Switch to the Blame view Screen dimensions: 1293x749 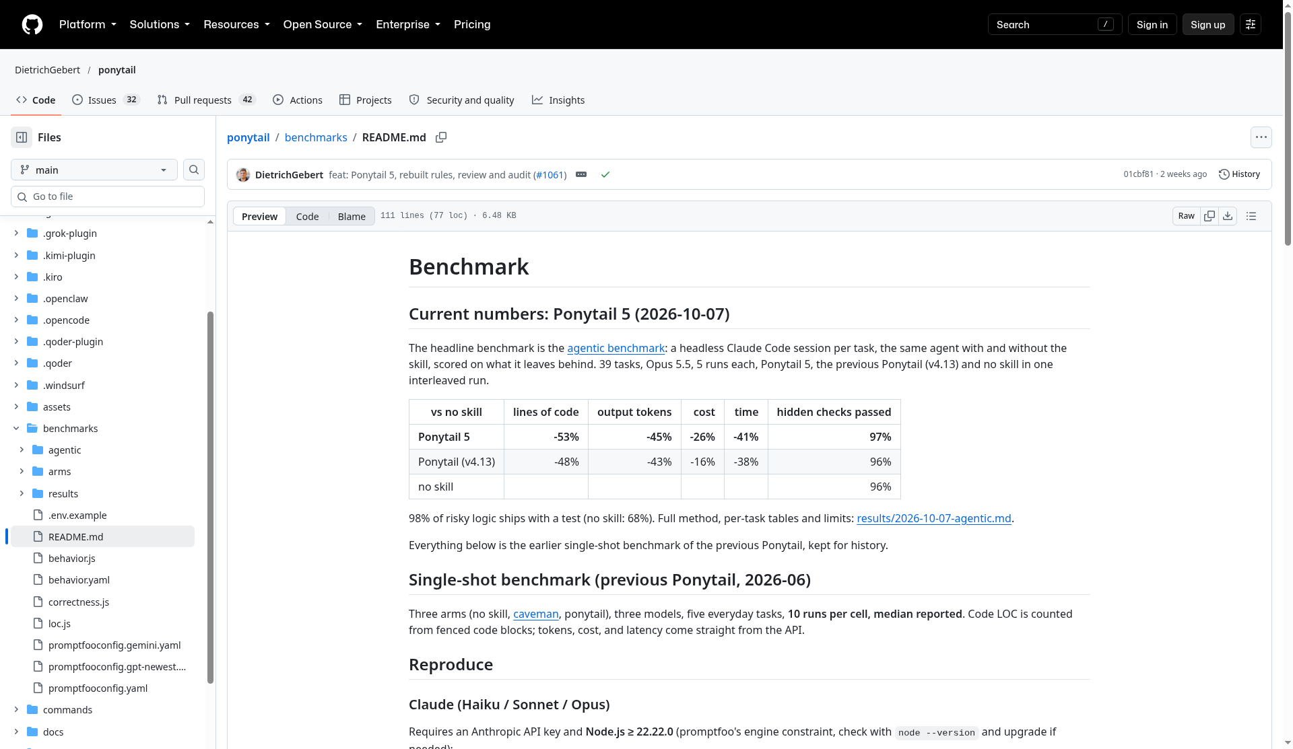coord(352,216)
